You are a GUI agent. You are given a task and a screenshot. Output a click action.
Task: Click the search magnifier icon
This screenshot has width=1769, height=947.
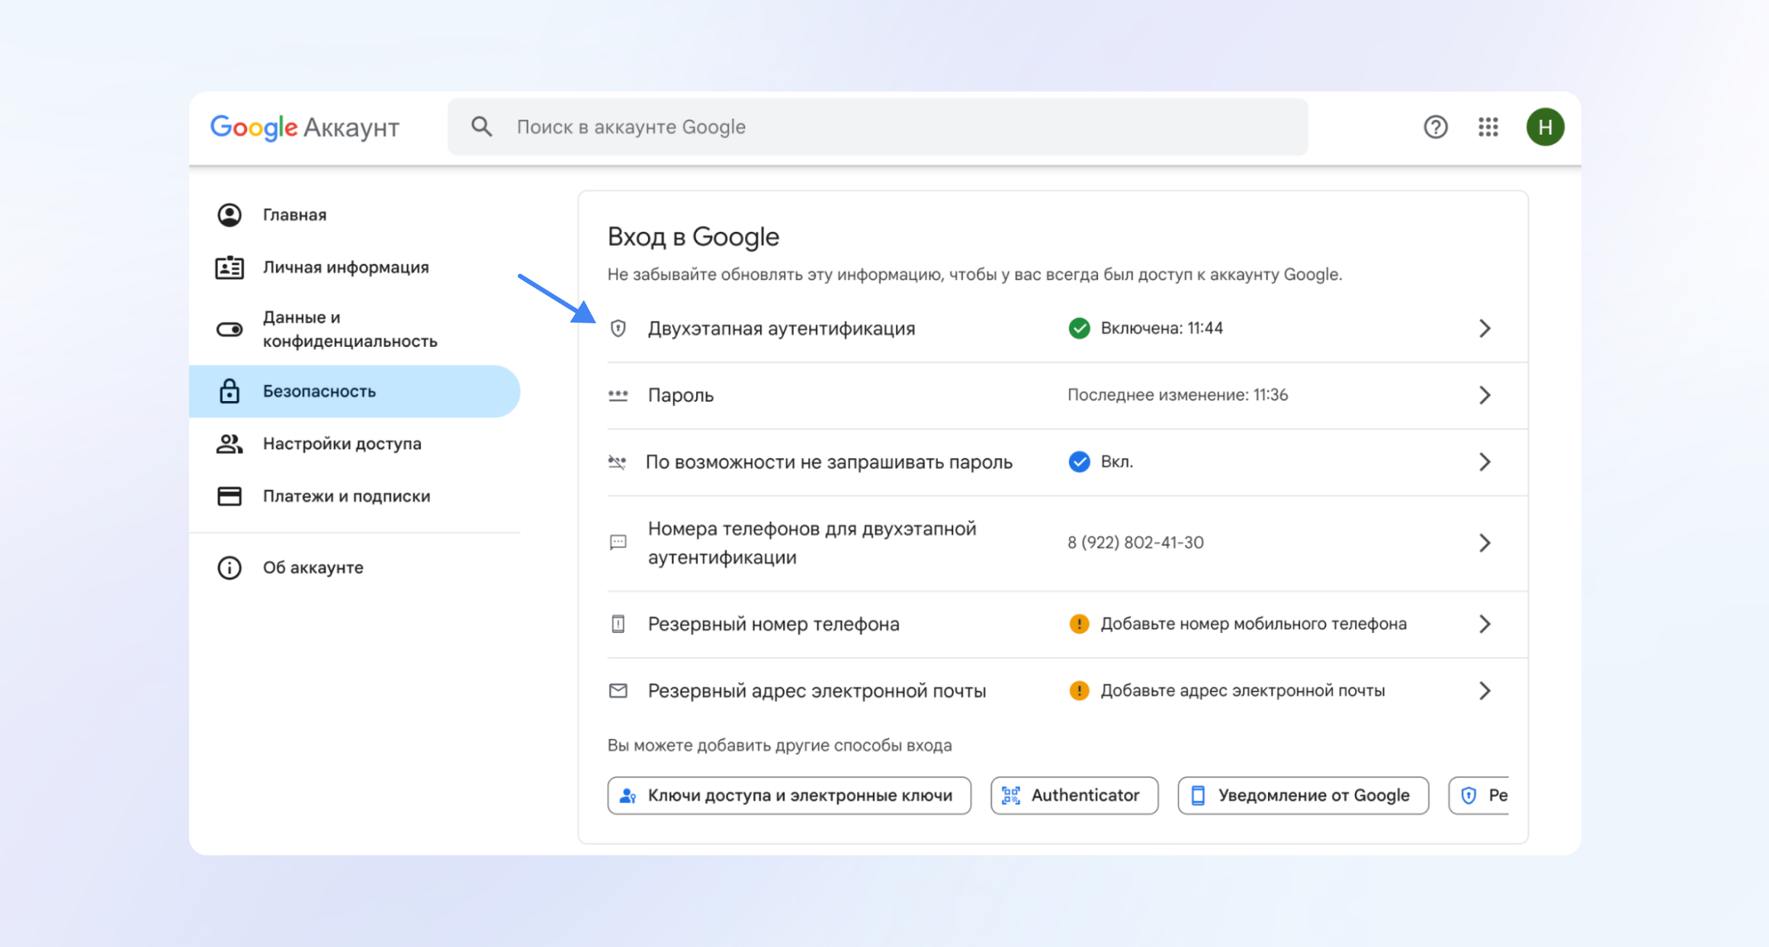(x=481, y=127)
